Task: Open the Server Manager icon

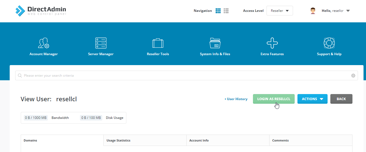Action: [x=101, y=43]
